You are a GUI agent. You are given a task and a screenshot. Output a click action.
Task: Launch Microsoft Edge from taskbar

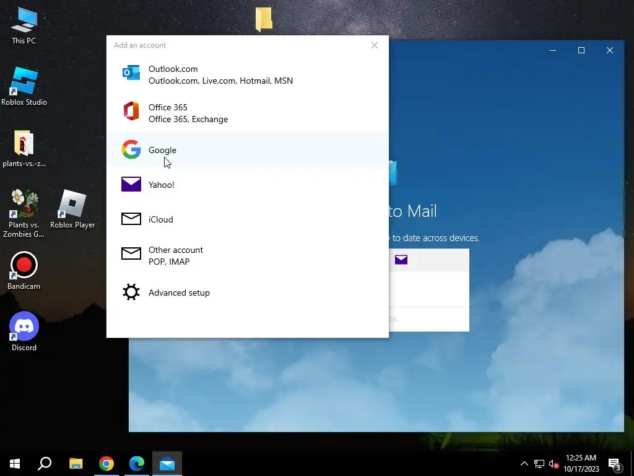tap(137, 464)
